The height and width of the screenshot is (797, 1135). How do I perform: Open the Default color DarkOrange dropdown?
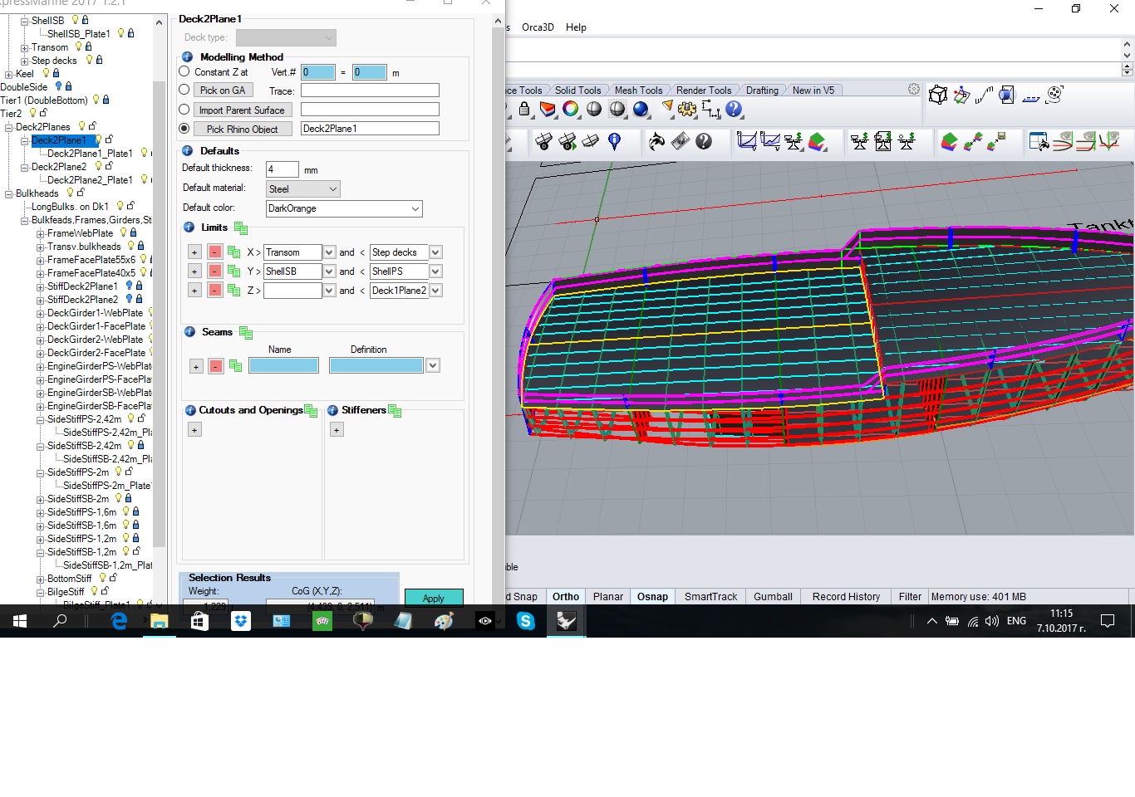click(x=344, y=209)
